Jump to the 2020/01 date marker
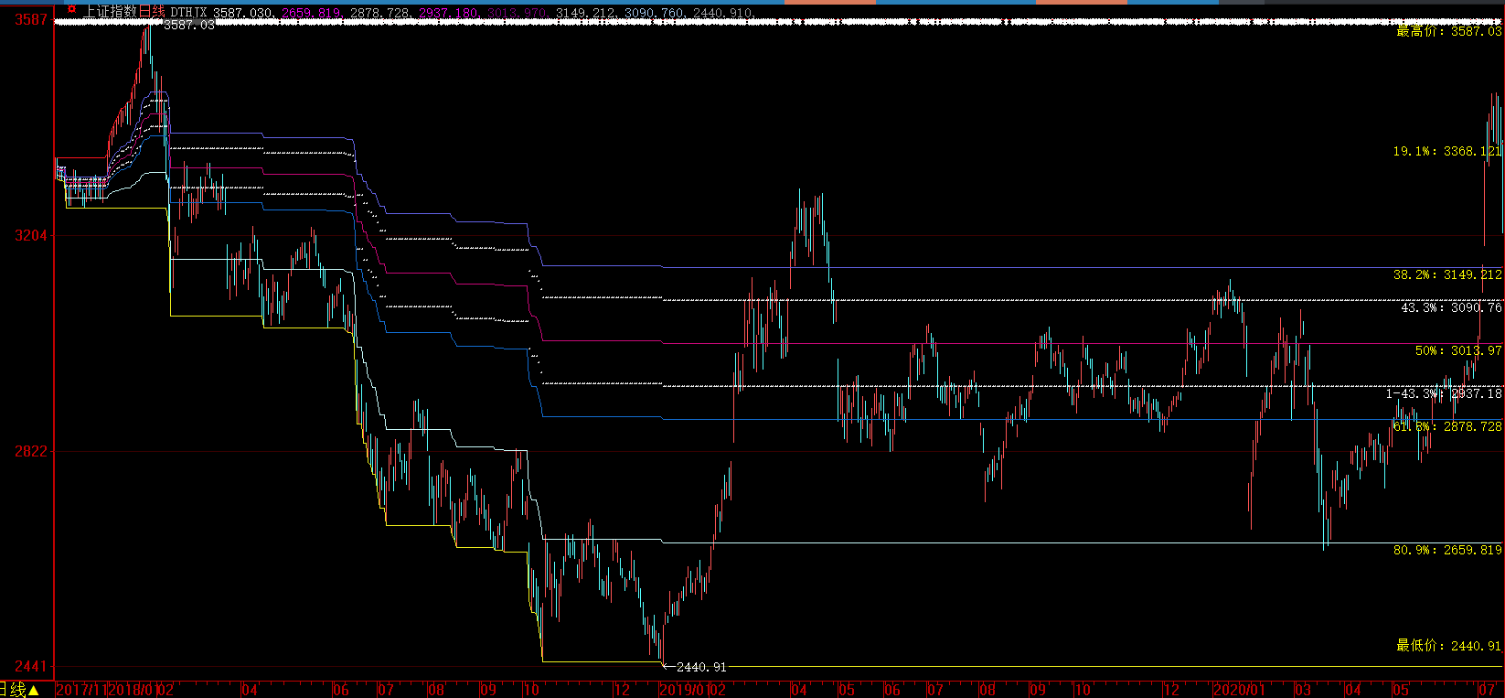The width and height of the screenshot is (1505, 698). click(x=1239, y=690)
